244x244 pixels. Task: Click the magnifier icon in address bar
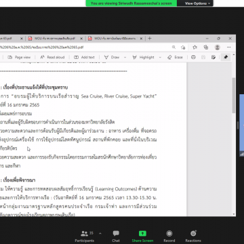point(174,47)
